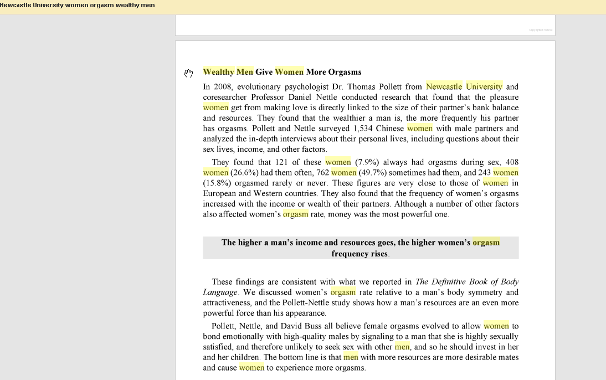Click the highlighted "men" before "with more resources"
606x380 pixels.
[x=351, y=357]
